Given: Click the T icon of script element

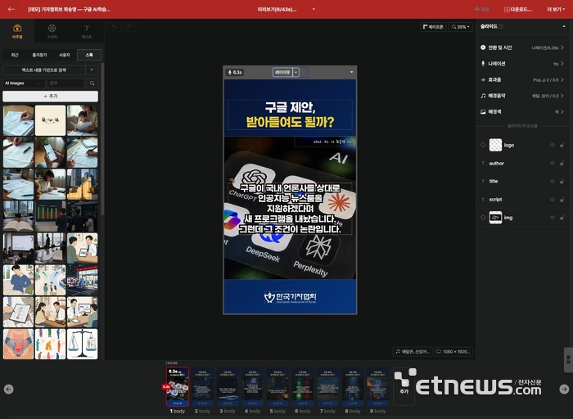Looking at the screenshot, I should pyautogui.click(x=483, y=200).
